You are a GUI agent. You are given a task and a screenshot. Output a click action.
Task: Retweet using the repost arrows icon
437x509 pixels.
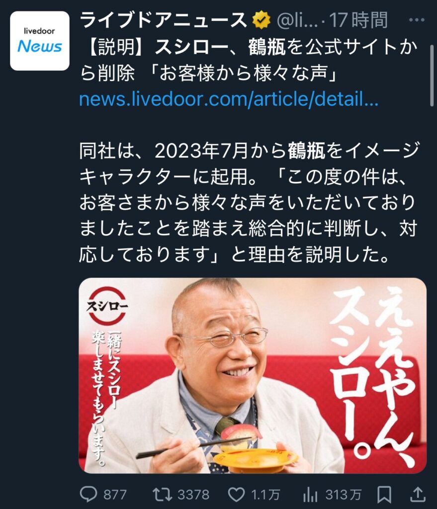163,495
